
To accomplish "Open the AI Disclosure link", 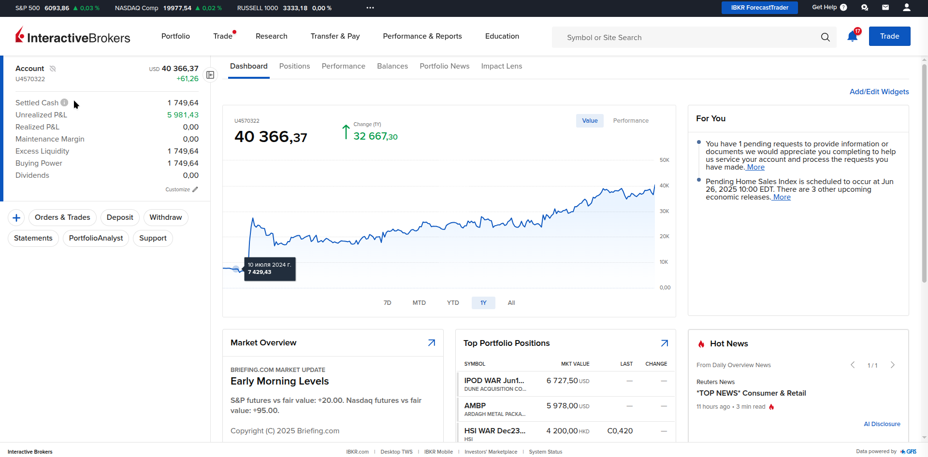I will (x=882, y=424).
